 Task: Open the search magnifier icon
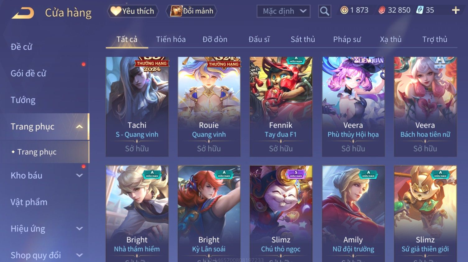tap(324, 11)
